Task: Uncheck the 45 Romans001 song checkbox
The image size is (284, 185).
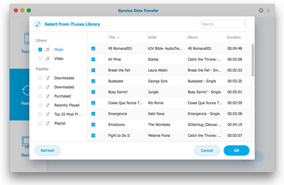Action: click(x=93, y=48)
